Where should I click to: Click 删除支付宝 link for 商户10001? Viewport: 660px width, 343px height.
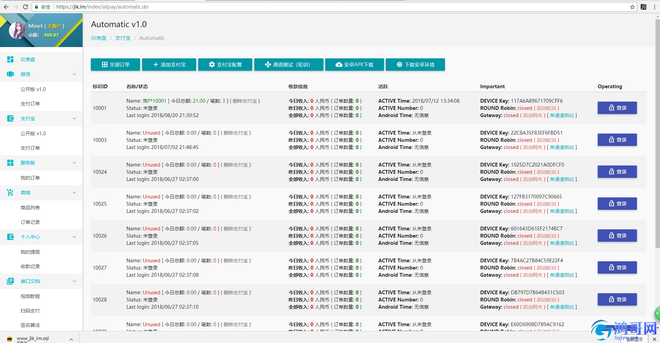click(x=245, y=101)
